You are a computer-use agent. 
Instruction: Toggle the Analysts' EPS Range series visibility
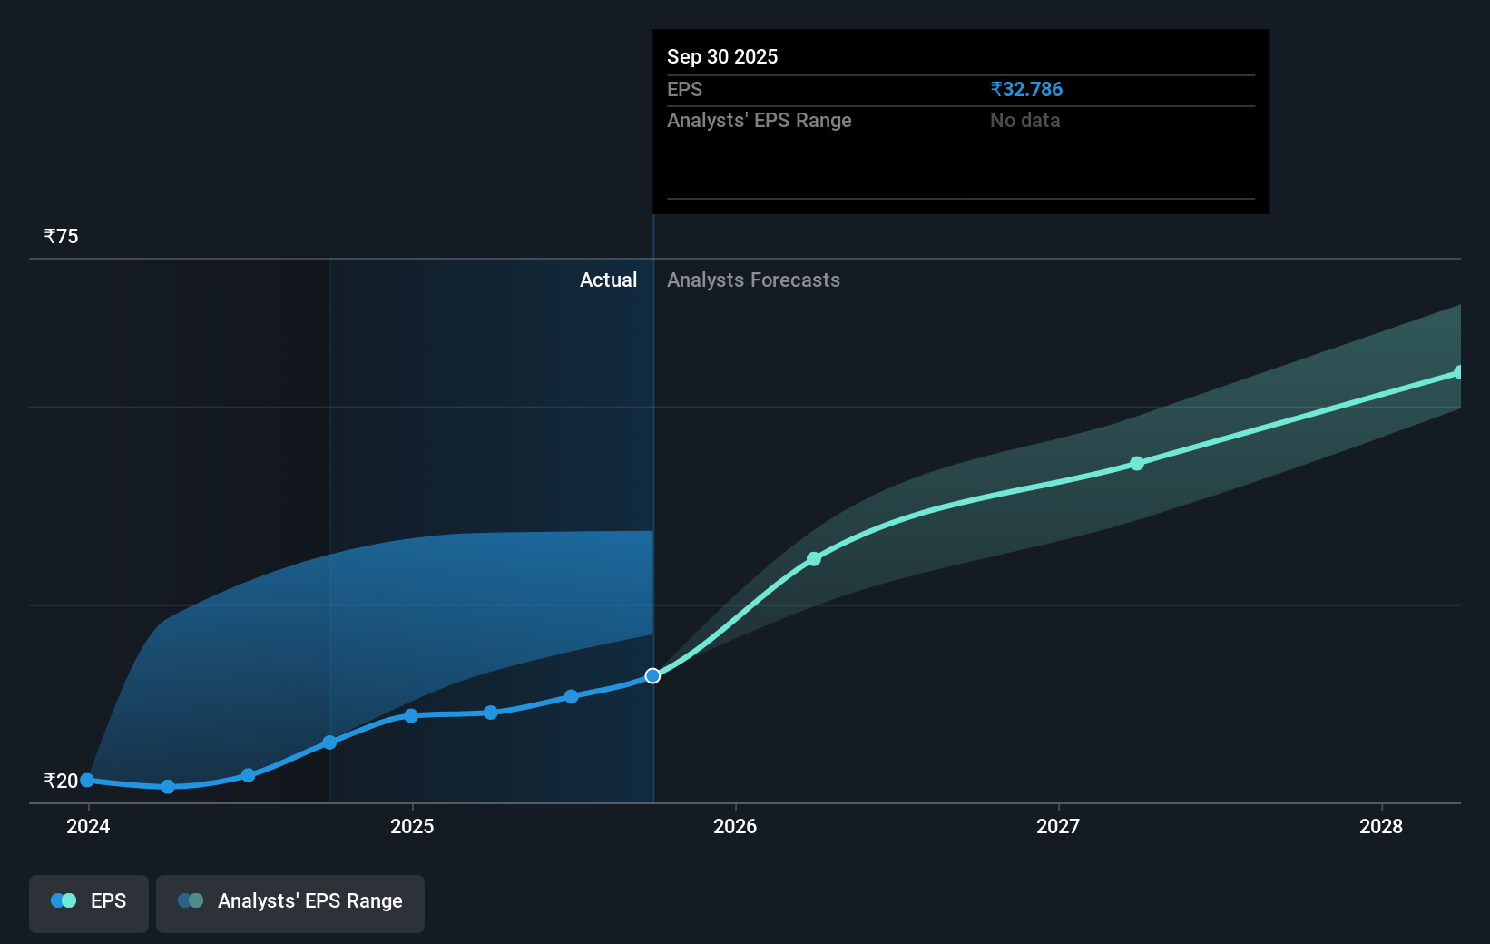coord(290,902)
